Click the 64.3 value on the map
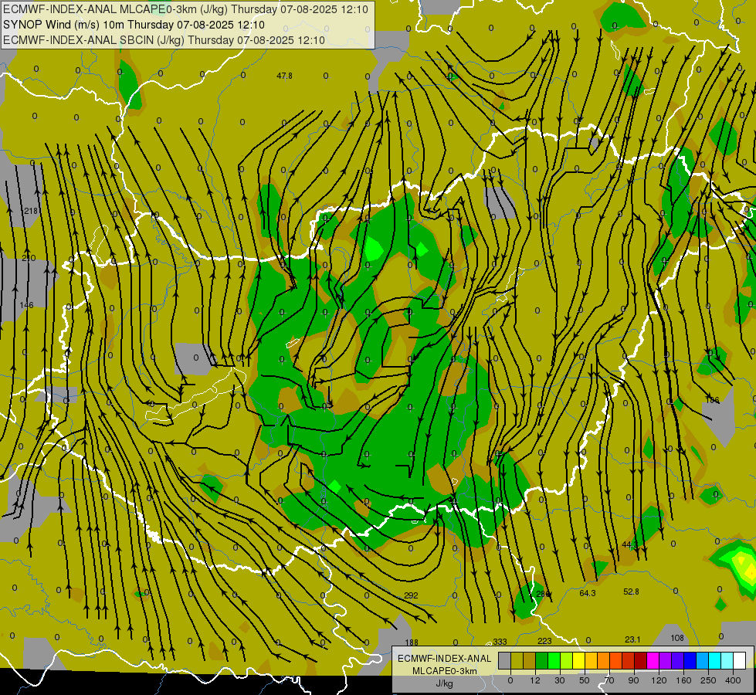 [x=587, y=593]
